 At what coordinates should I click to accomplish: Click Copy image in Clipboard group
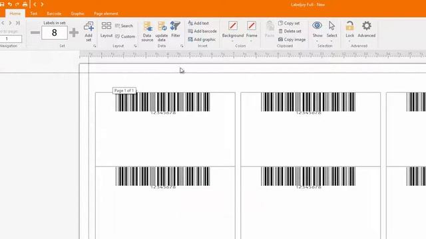point(292,39)
